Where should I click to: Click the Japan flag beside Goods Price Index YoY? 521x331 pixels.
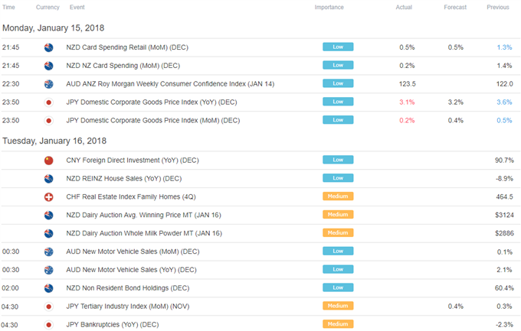pyautogui.click(x=48, y=102)
